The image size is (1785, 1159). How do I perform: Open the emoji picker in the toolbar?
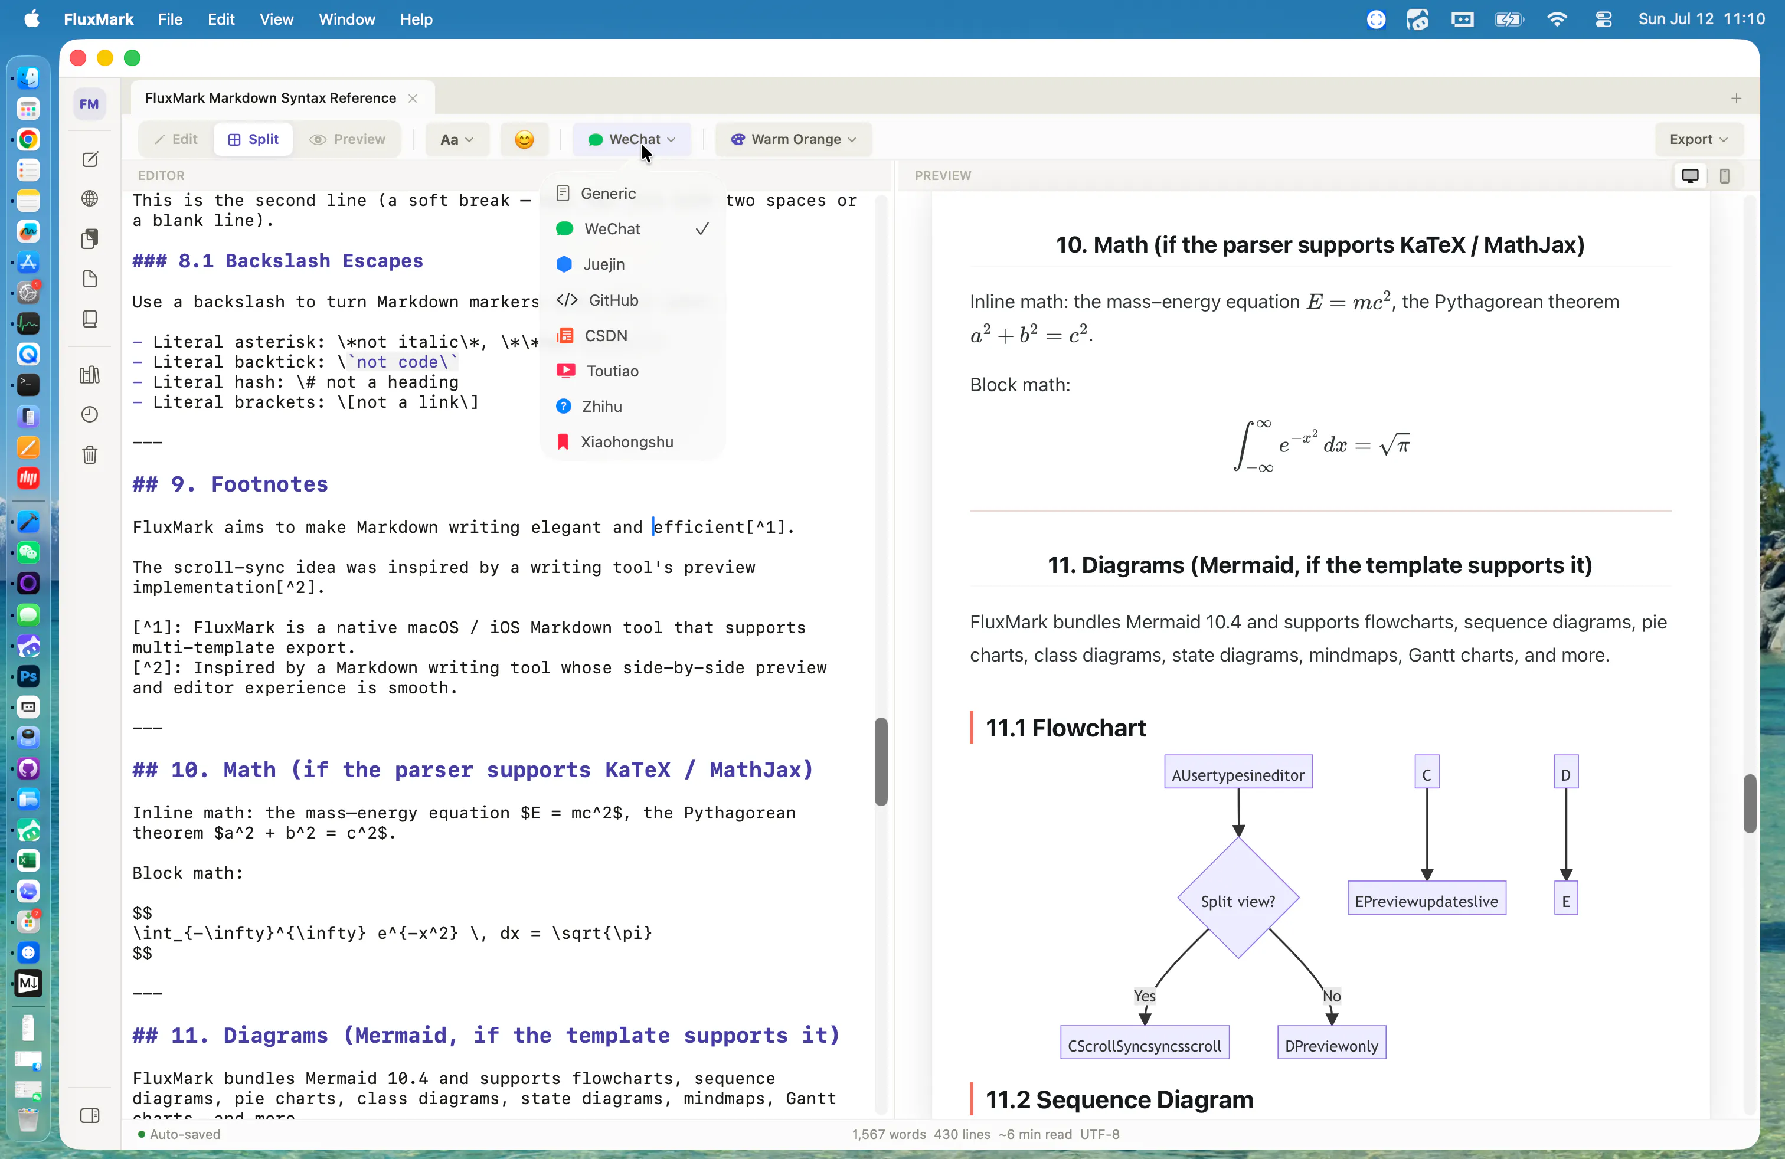pos(524,139)
